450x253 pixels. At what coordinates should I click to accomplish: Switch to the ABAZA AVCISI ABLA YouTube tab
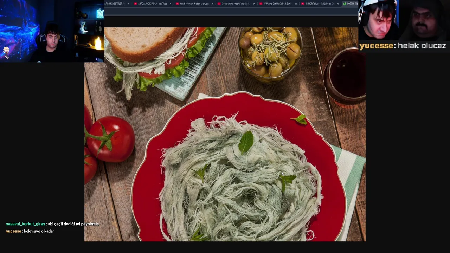153,4
